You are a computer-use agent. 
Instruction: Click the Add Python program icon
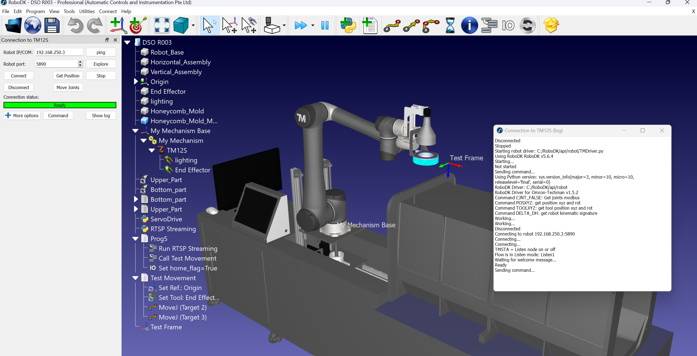coord(348,25)
